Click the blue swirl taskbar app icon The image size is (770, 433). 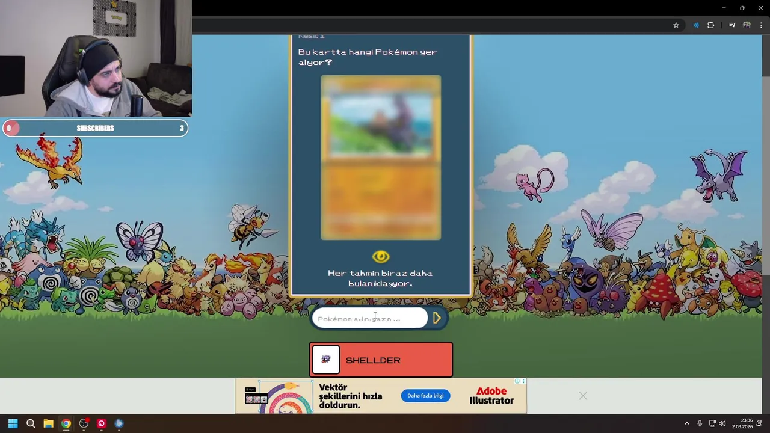[x=119, y=423]
